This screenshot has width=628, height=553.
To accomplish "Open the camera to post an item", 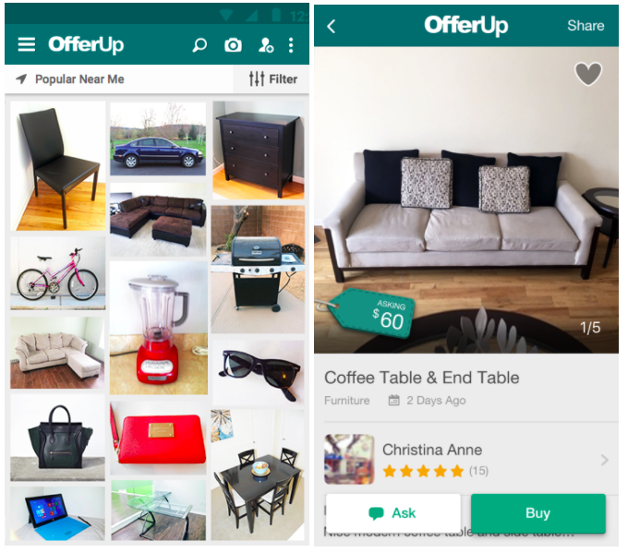I will point(233,45).
